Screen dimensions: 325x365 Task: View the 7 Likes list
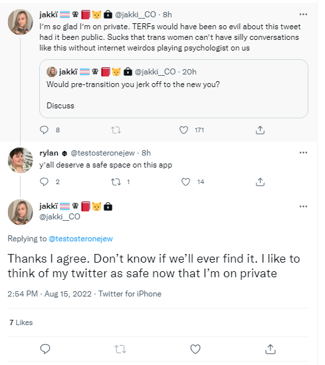click(x=21, y=322)
